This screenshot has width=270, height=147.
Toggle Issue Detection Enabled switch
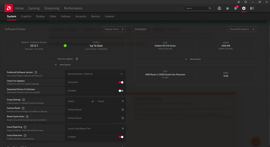coord(121,137)
